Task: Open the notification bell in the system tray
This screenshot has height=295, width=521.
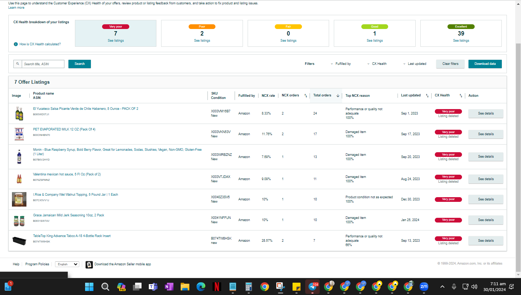Action: coord(512,287)
